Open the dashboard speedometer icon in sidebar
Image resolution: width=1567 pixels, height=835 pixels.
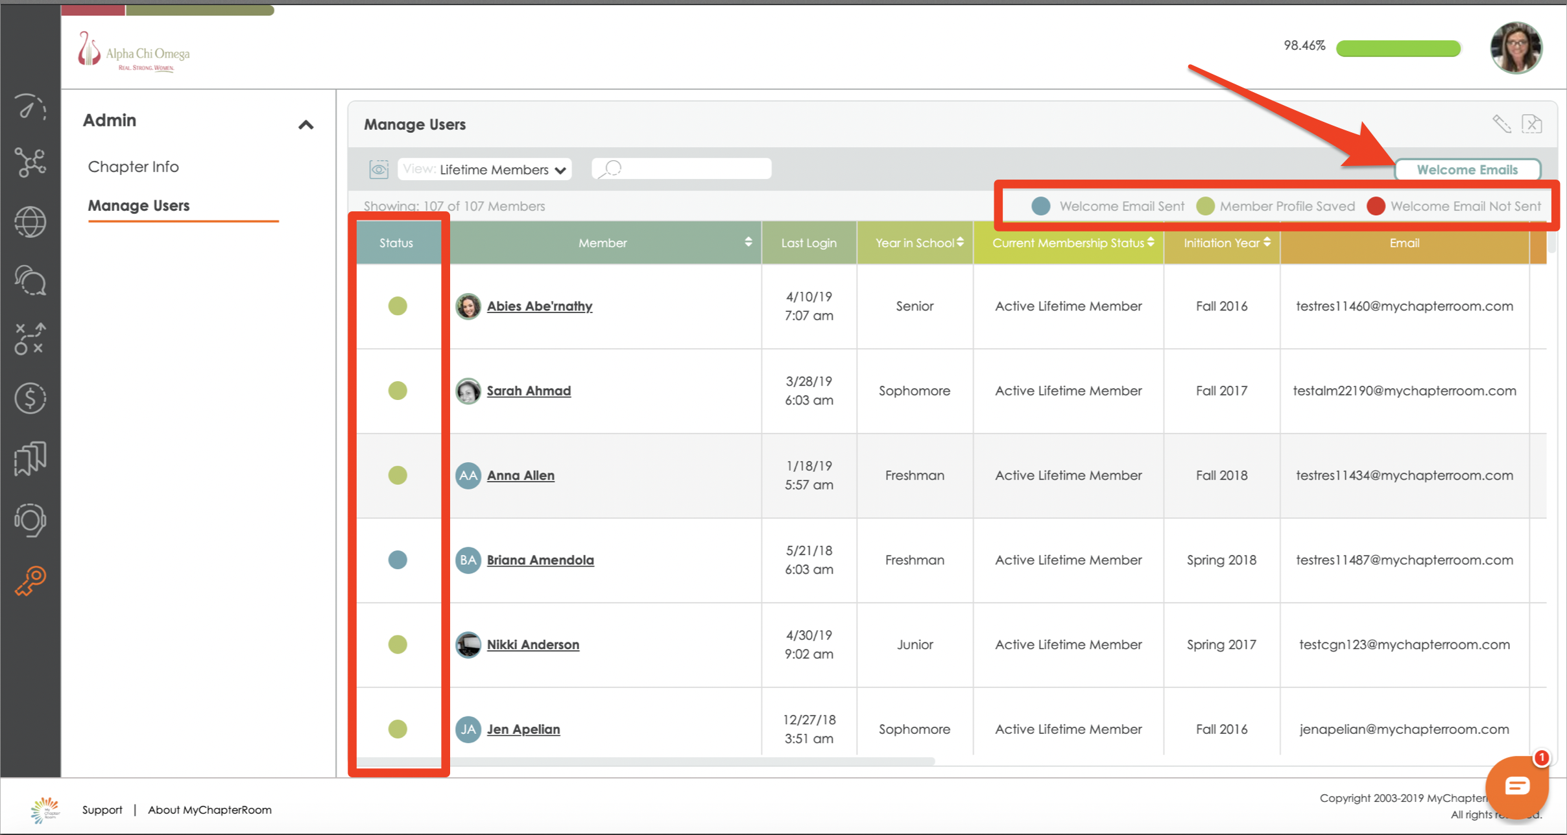pyautogui.click(x=30, y=107)
